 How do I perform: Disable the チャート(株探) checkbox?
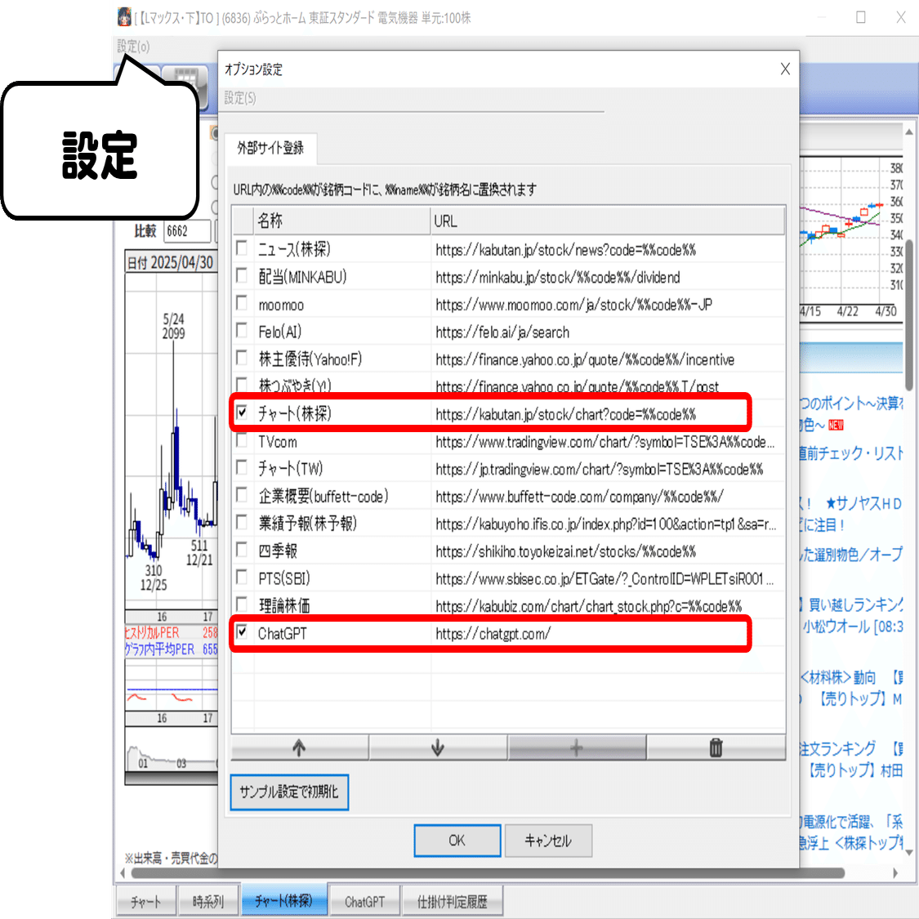241,413
